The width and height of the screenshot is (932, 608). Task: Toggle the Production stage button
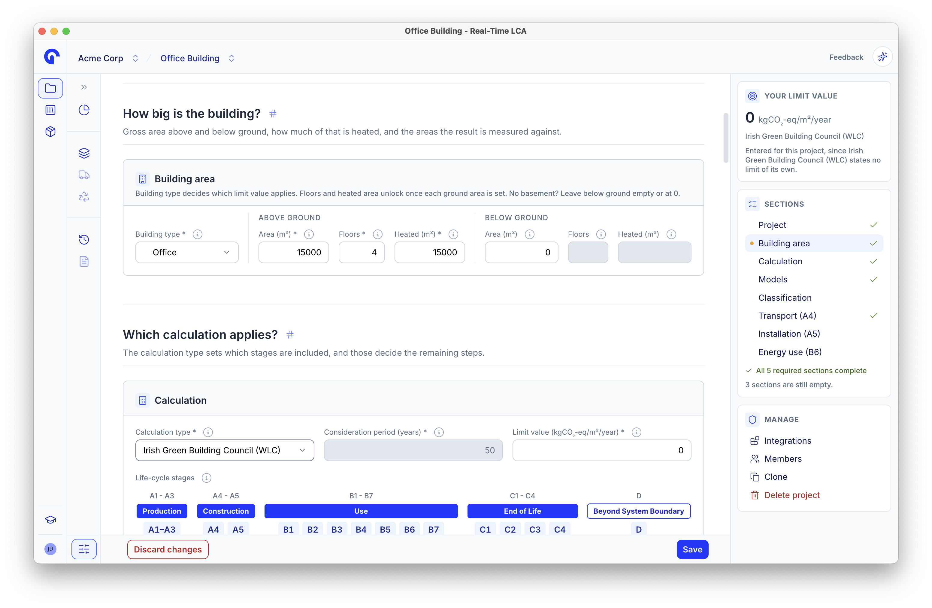tap(162, 511)
